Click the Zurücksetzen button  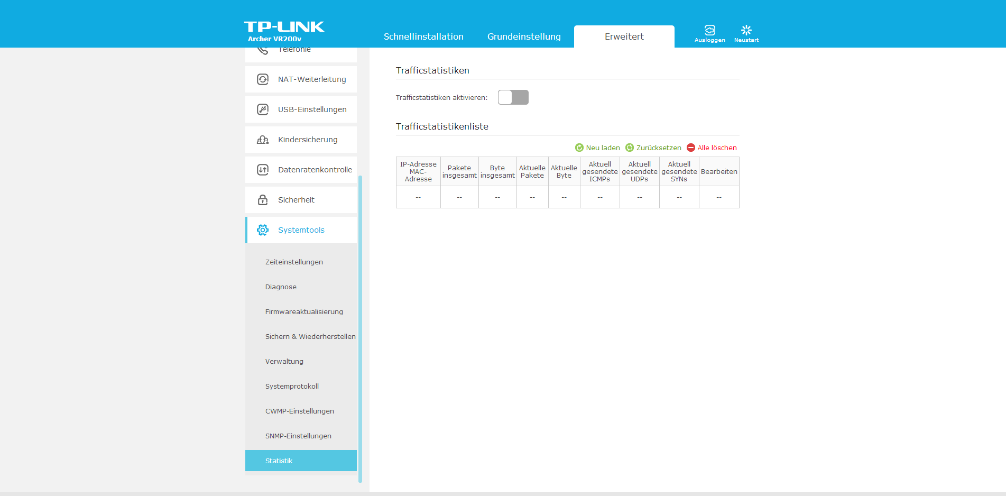click(x=653, y=148)
